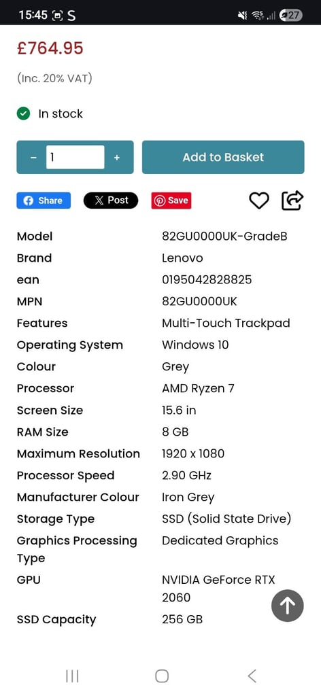Tap the heart wishlist icon
Image resolution: width=321 pixels, height=696 pixels.
click(x=259, y=201)
